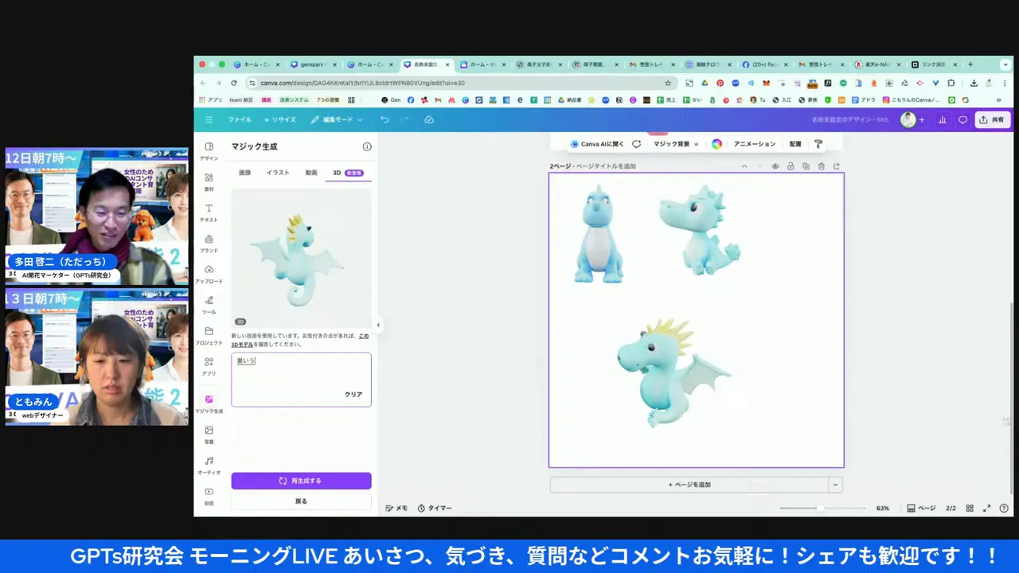
Task: Switch to the 画像 tab in マジック生成
Action: (244, 173)
